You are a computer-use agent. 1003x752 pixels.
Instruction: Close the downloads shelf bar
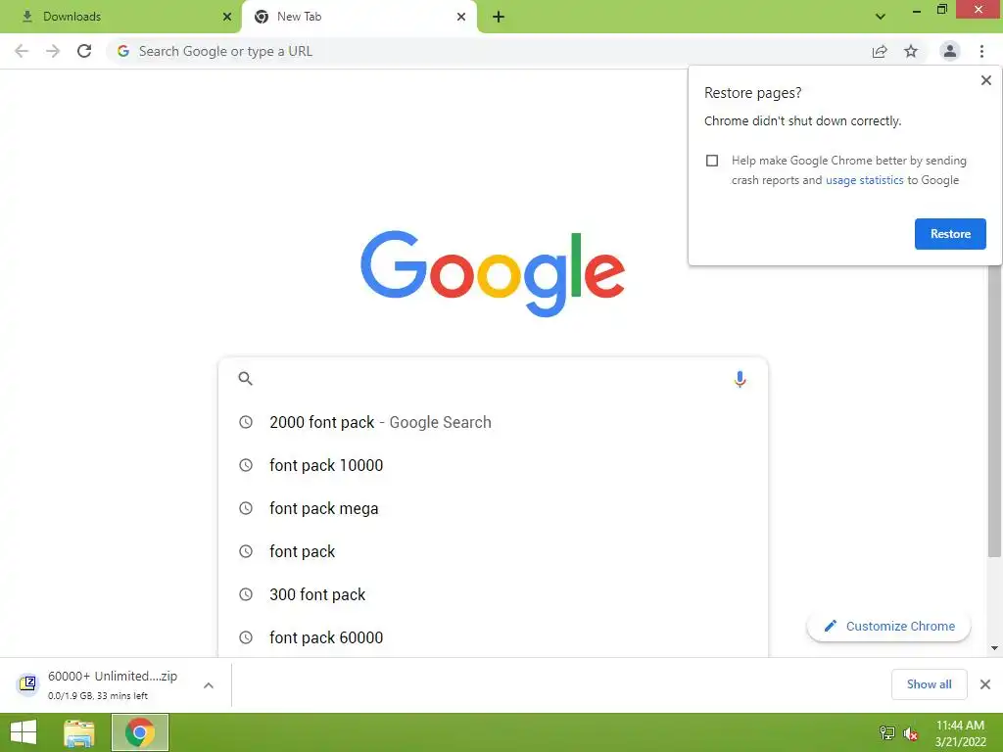(x=985, y=684)
